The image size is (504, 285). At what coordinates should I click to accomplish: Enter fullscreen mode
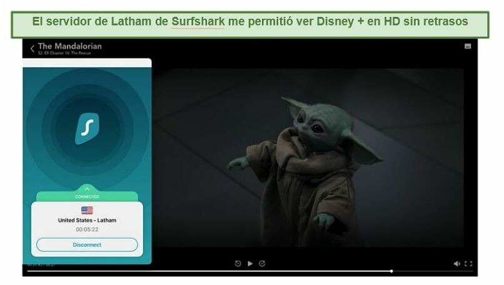point(468,264)
